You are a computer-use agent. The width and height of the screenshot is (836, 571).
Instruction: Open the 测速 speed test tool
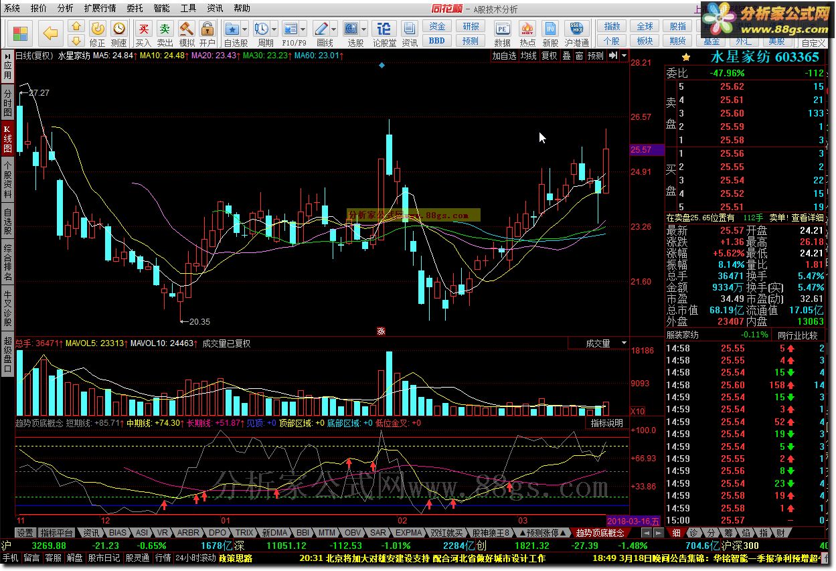pos(119,33)
